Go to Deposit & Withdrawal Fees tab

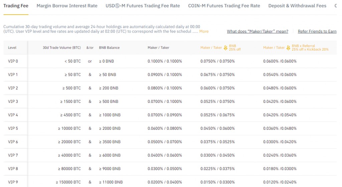(297, 6)
